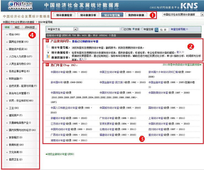
Task: Click the red arrow icon beside 热门年鉴
Action: click(x=47, y=65)
